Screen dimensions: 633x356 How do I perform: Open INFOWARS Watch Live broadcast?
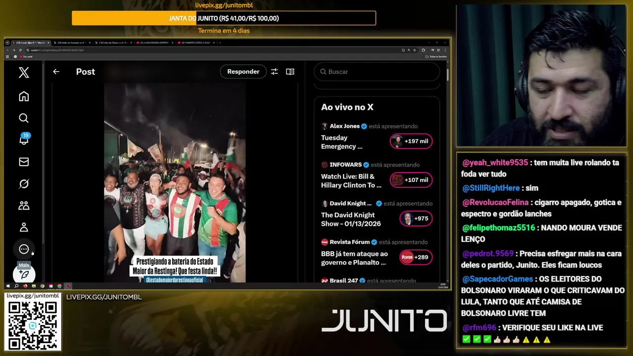coord(377,175)
